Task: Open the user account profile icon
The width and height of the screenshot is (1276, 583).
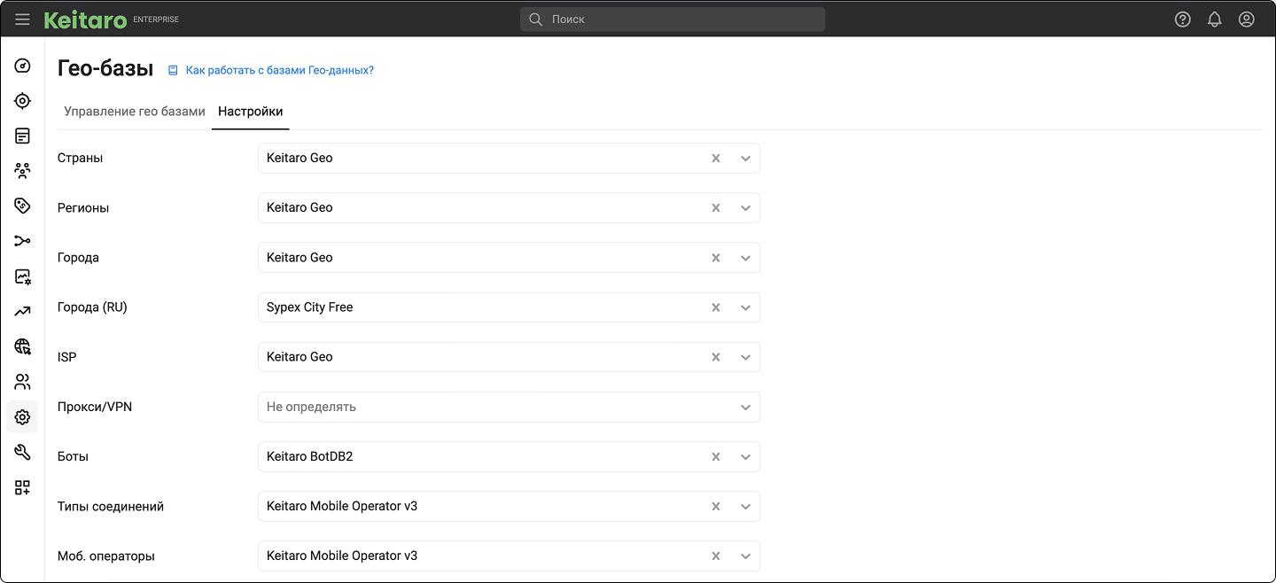Action: (1246, 19)
